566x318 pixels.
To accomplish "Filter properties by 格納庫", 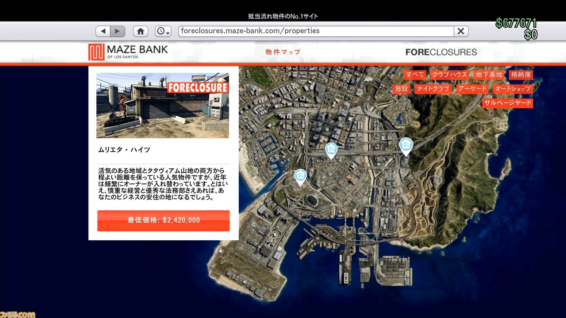I will (521, 75).
